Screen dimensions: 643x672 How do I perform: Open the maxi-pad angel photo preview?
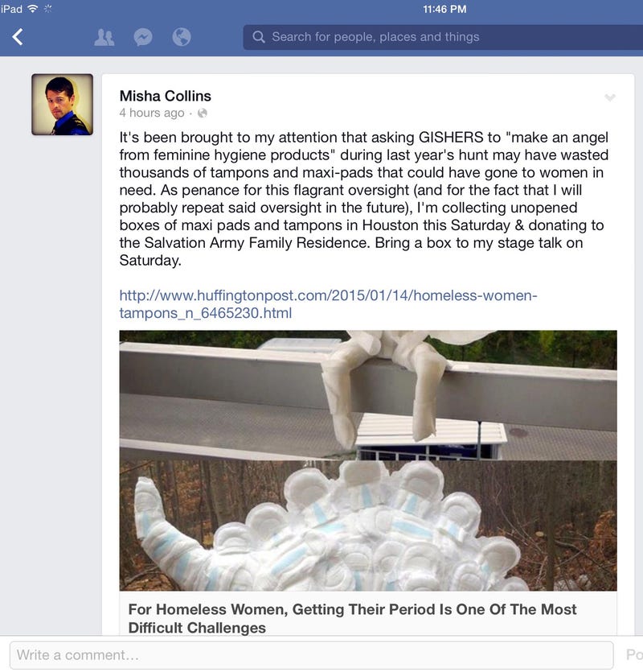368,460
